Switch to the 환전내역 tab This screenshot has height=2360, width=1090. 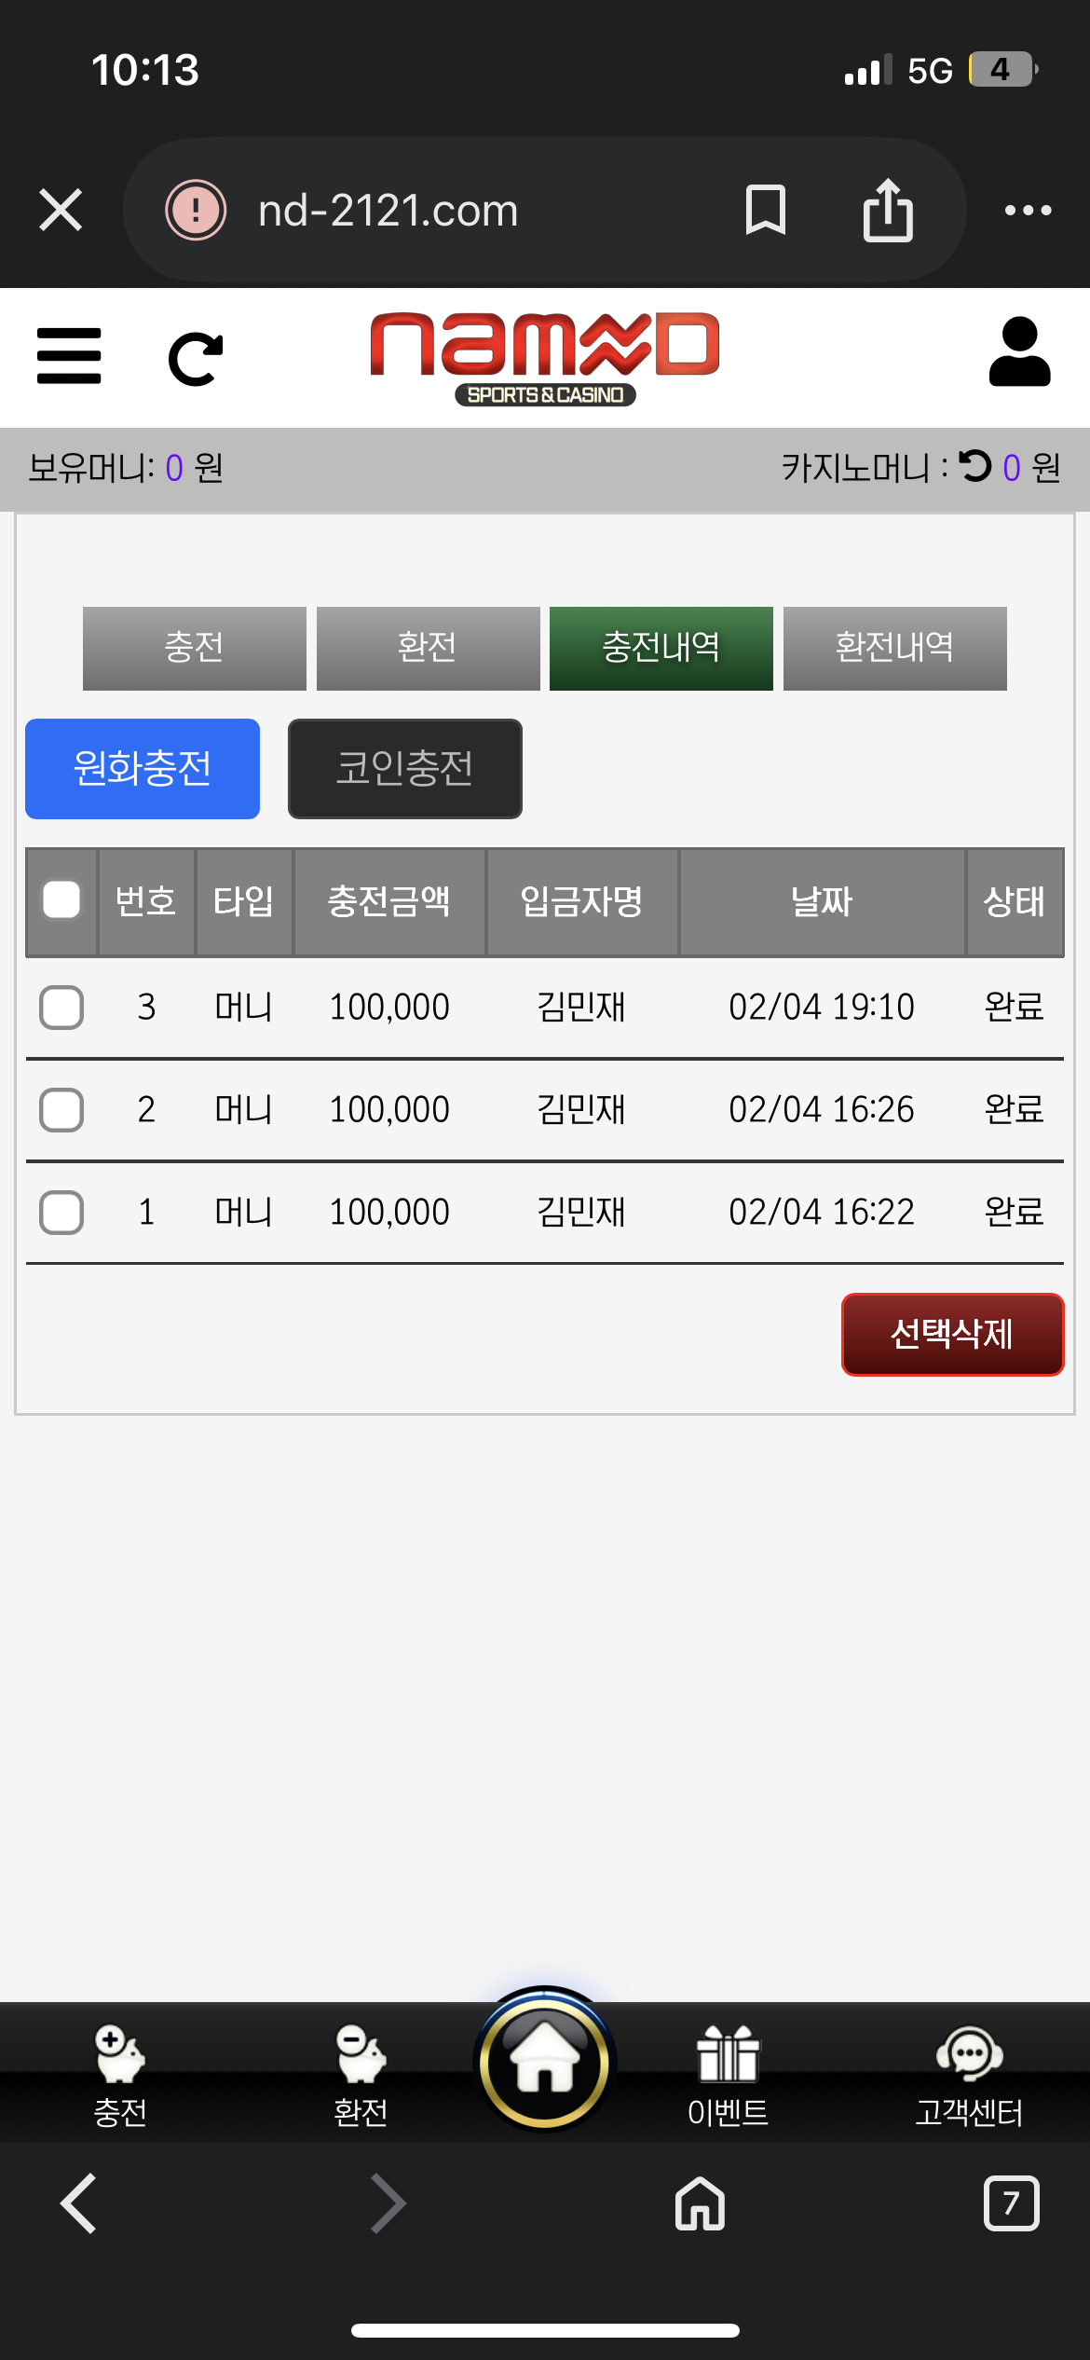point(894,648)
